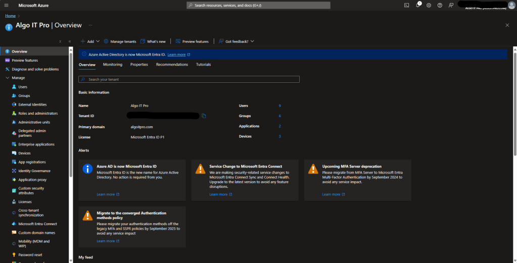Open the Got feedback dropdown
Viewport: 517px width, 263px height.
coord(237,41)
